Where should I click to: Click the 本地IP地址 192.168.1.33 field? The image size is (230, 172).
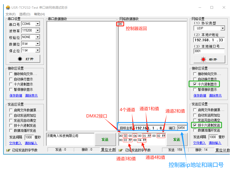coord(209,40)
